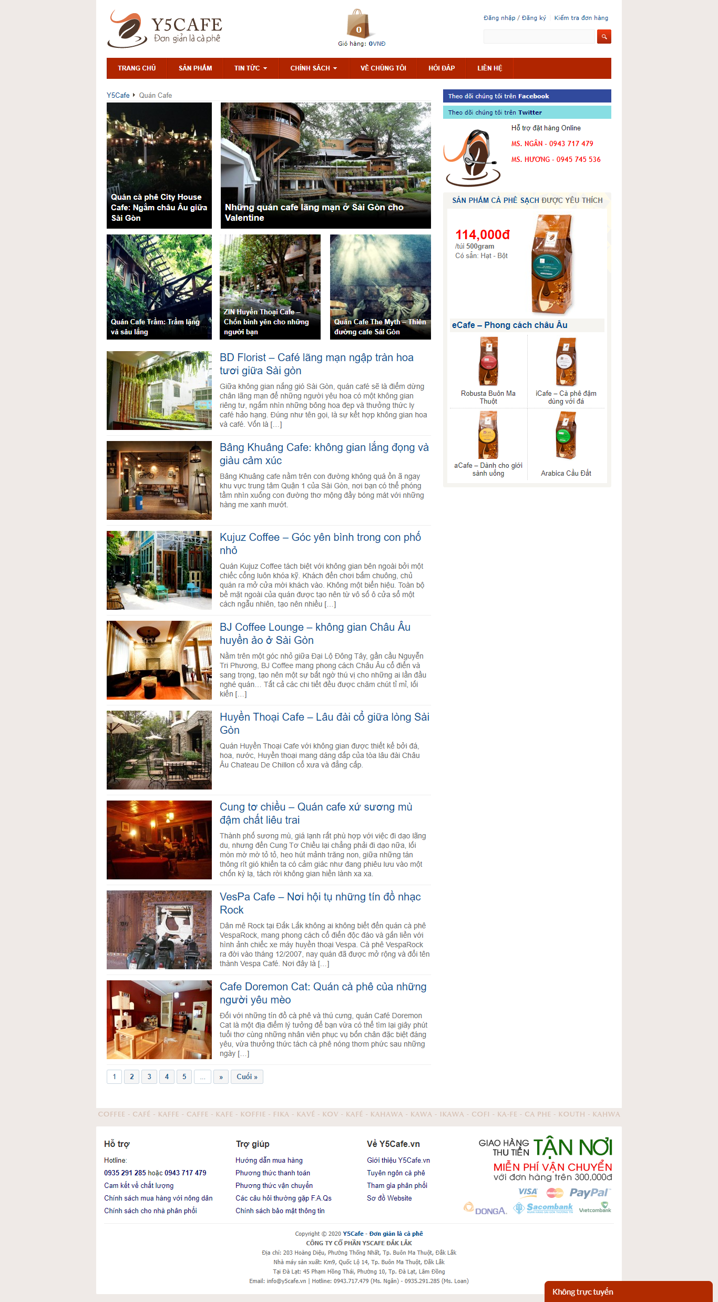Screen dimensions: 718x1302
Task: Click the MasterCard payment logo
Action: click(x=555, y=1193)
